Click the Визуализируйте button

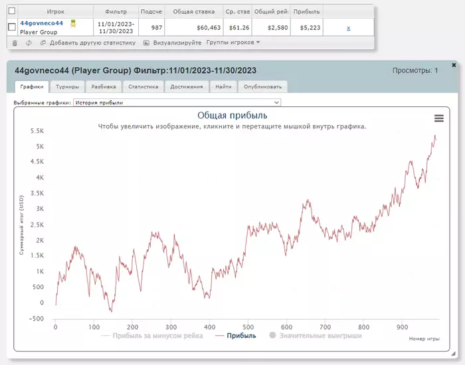click(x=177, y=43)
